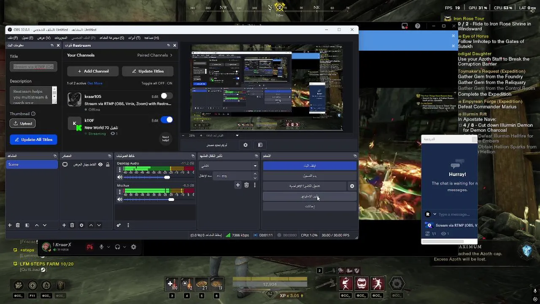Mute Mic/Aux speaker icon

pos(120,199)
